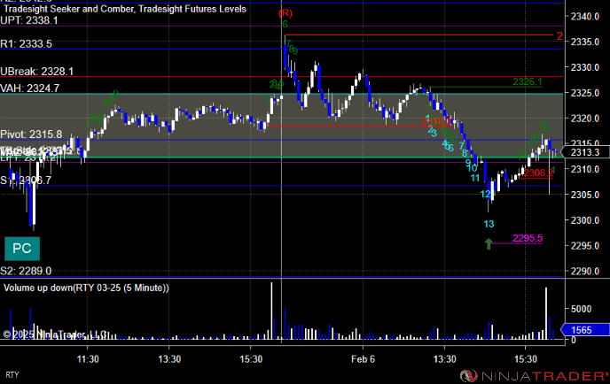The image size is (610, 384).
Task: Click the teal PC button
Action: click(22, 249)
